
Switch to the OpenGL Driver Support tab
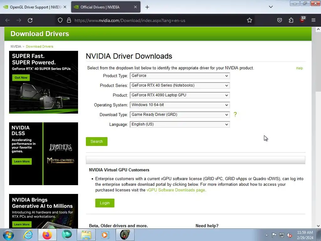point(35,7)
